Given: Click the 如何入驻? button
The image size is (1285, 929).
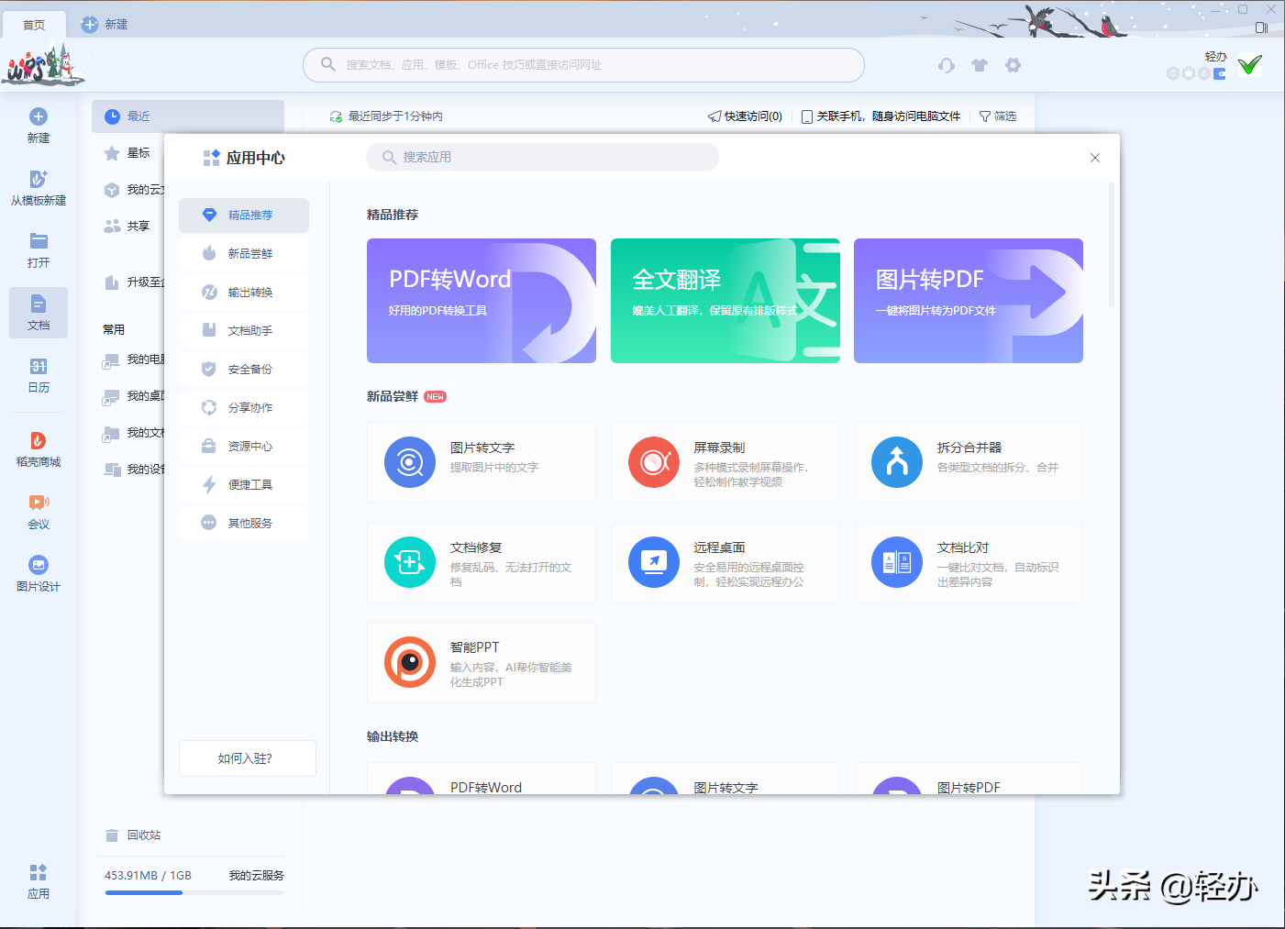Looking at the screenshot, I should pos(248,758).
